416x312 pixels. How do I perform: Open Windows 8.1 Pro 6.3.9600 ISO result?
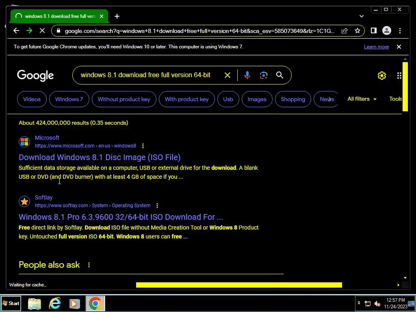point(121,217)
